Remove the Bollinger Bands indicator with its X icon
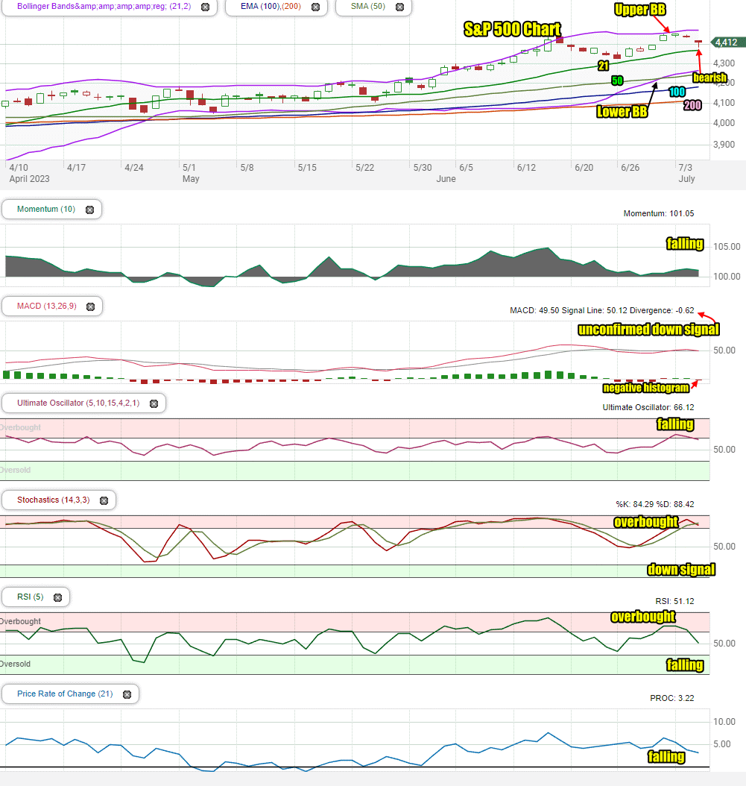This screenshot has height=786, width=746. tap(206, 7)
